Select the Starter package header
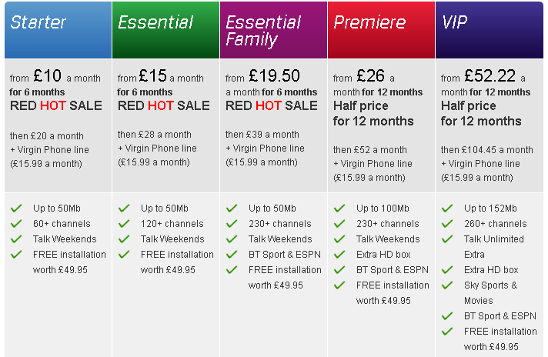Screen dimensions: 548x357 [58, 30]
